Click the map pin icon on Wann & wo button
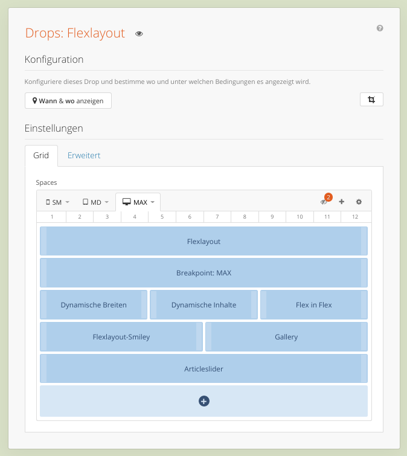Image resolution: width=407 pixels, height=456 pixels. click(34, 101)
